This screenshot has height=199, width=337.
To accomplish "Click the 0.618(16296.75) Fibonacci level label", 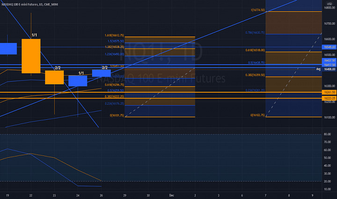I will pos(114,85).
